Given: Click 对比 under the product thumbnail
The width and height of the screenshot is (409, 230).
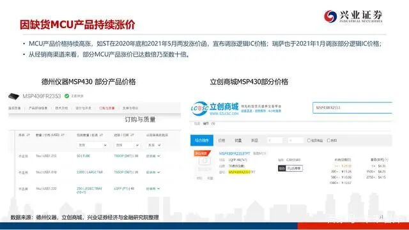Looking at the screenshot, I should [199, 178].
